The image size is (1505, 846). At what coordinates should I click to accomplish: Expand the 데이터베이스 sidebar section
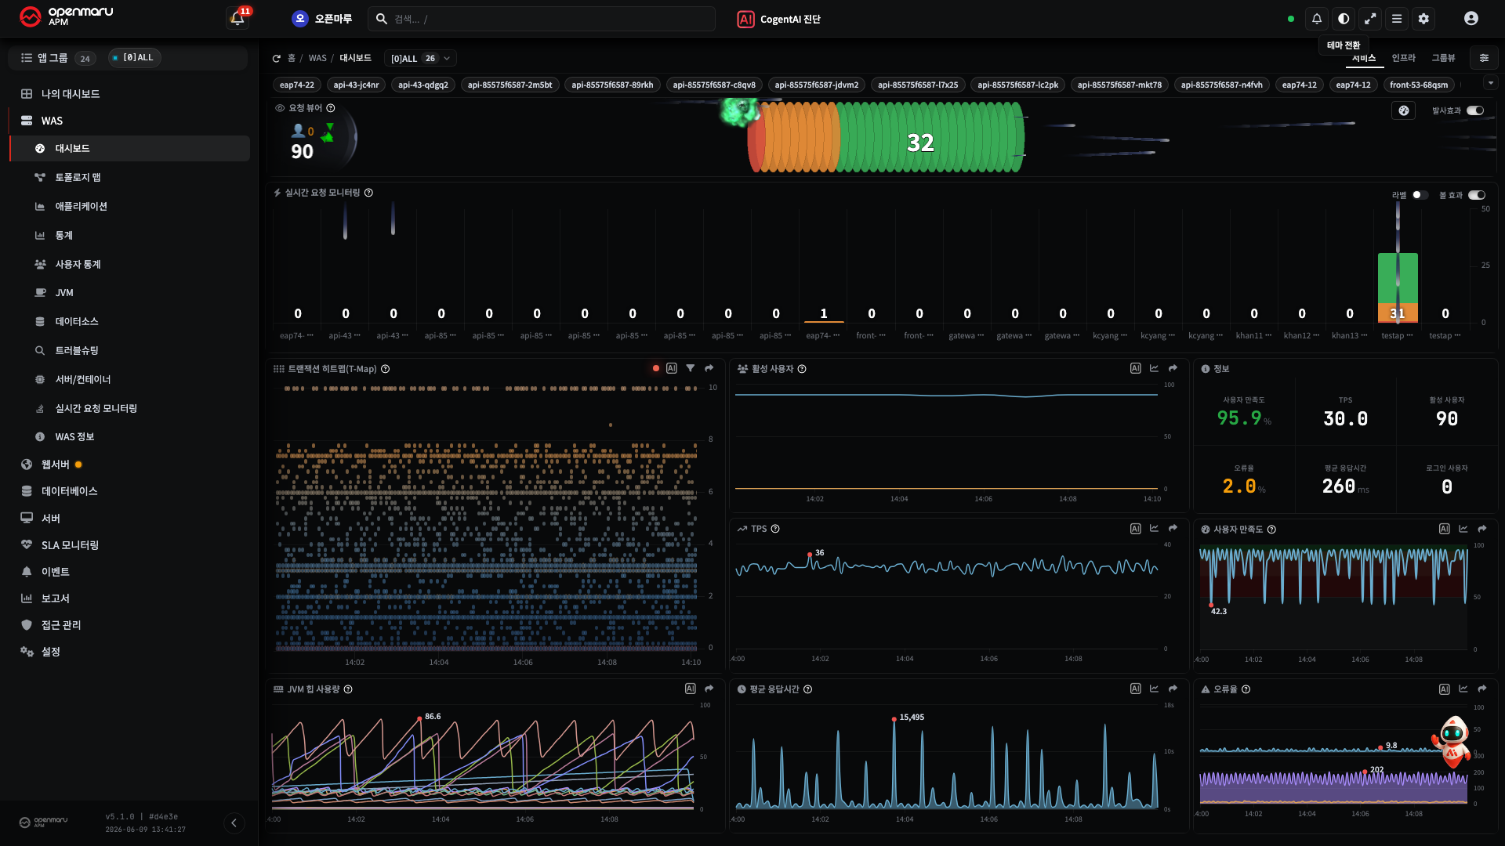point(69,491)
